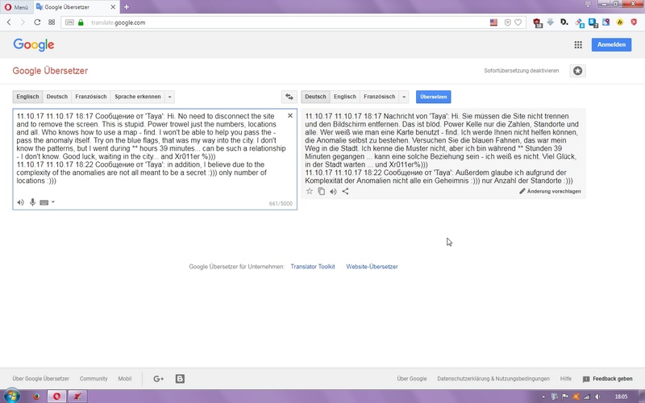Activate microphone voice input
The width and height of the screenshot is (645, 403).
tap(32, 202)
